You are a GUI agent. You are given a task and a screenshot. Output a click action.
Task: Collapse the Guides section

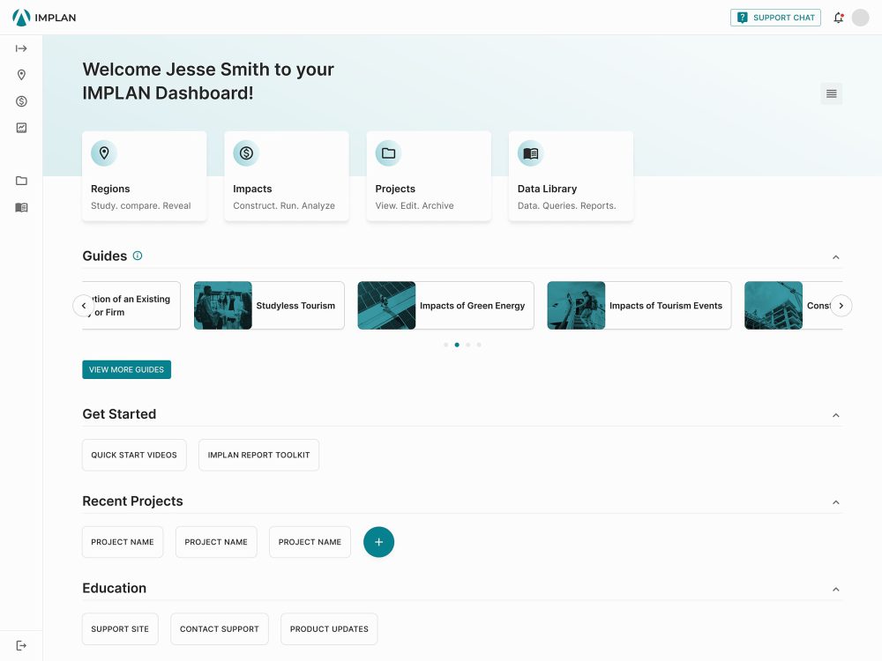coord(836,257)
